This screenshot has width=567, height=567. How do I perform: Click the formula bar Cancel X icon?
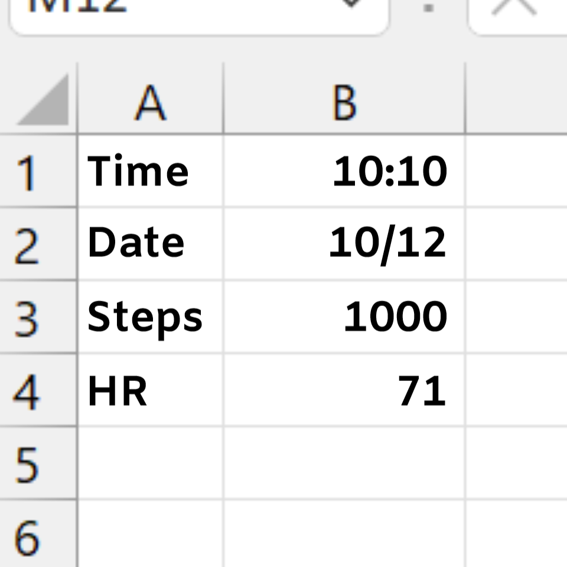point(514,6)
